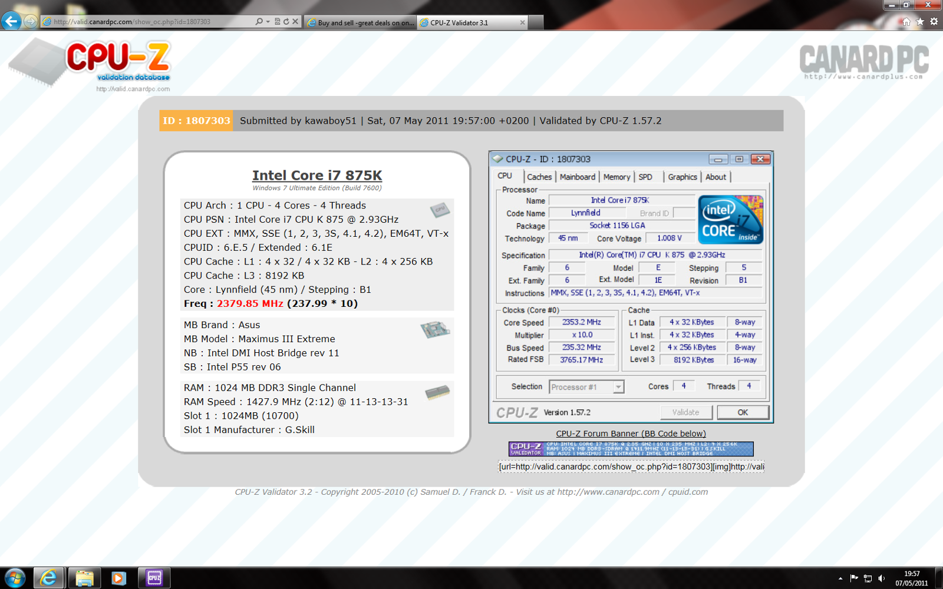943x589 pixels.
Task: Click the Intel Core i7 inside badge
Action: point(731,219)
